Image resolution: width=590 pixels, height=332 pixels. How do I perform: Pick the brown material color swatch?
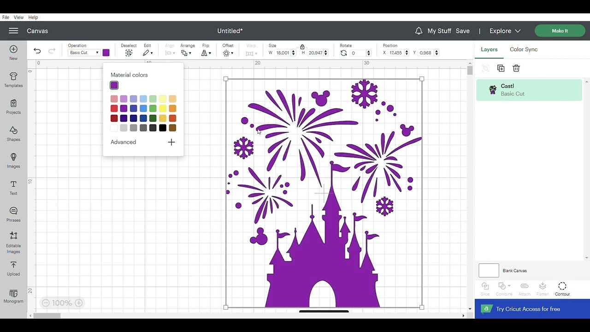(x=172, y=128)
